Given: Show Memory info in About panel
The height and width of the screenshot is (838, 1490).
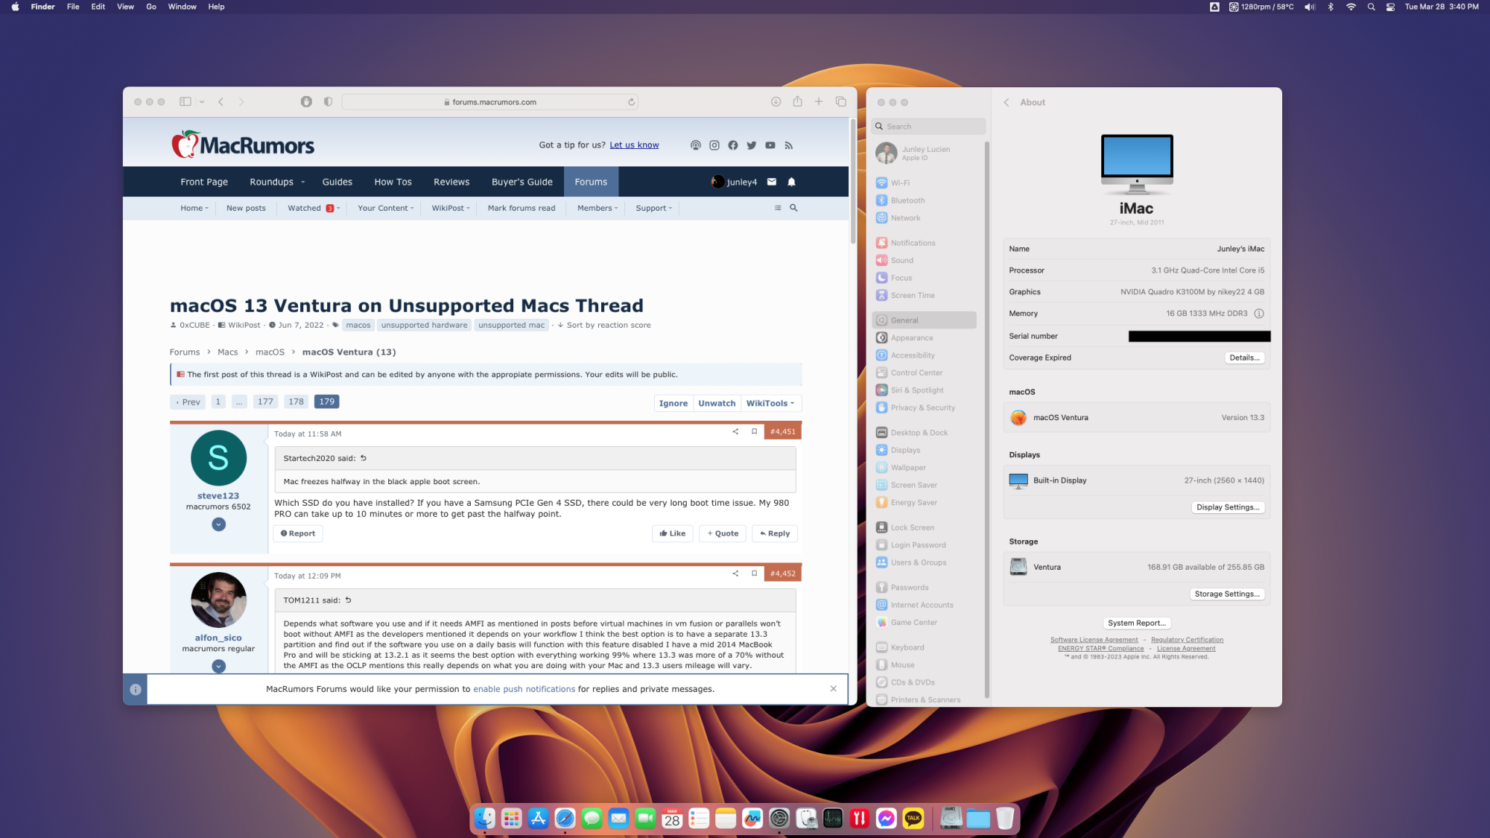Looking at the screenshot, I should coord(1258,314).
